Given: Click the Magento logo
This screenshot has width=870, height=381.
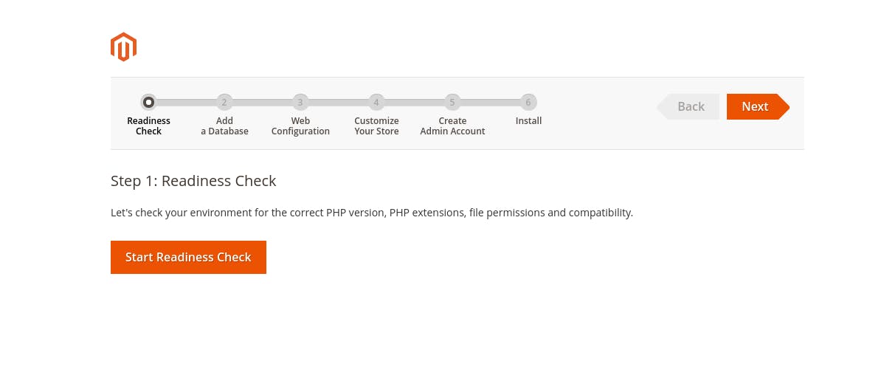Looking at the screenshot, I should 123,47.
